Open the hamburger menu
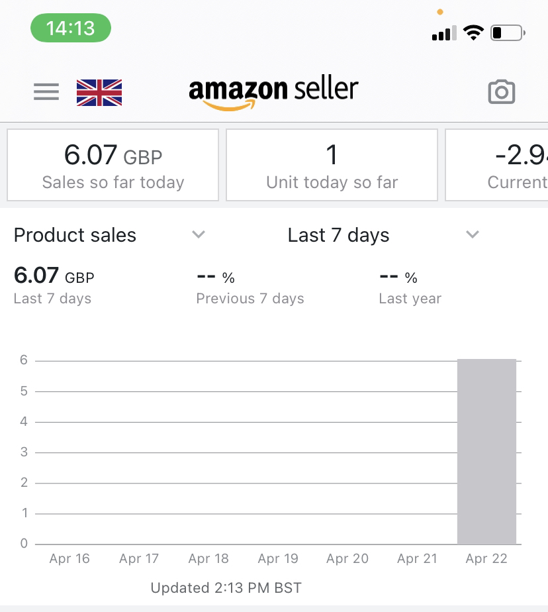Screen dimensions: 548x612 pos(46,91)
